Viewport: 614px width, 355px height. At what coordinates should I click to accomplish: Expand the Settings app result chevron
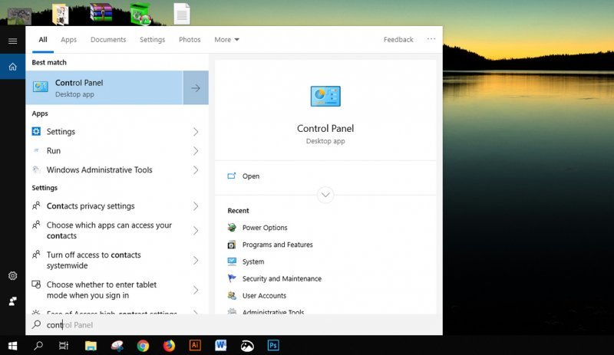pos(196,132)
